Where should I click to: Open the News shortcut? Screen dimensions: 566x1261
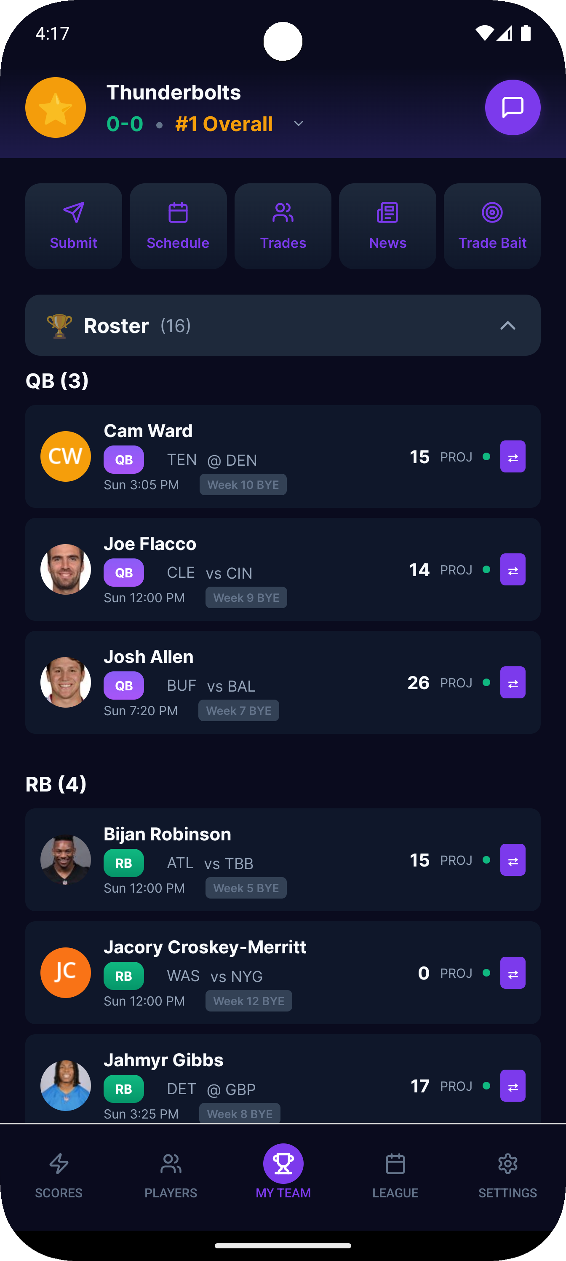[387, 226]
